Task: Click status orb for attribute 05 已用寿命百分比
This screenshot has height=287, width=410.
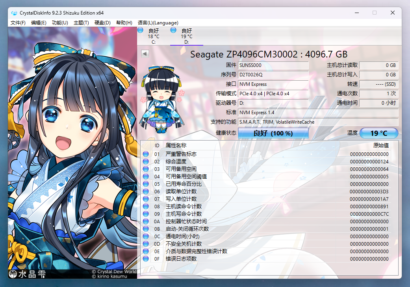Action: (146, 184)
